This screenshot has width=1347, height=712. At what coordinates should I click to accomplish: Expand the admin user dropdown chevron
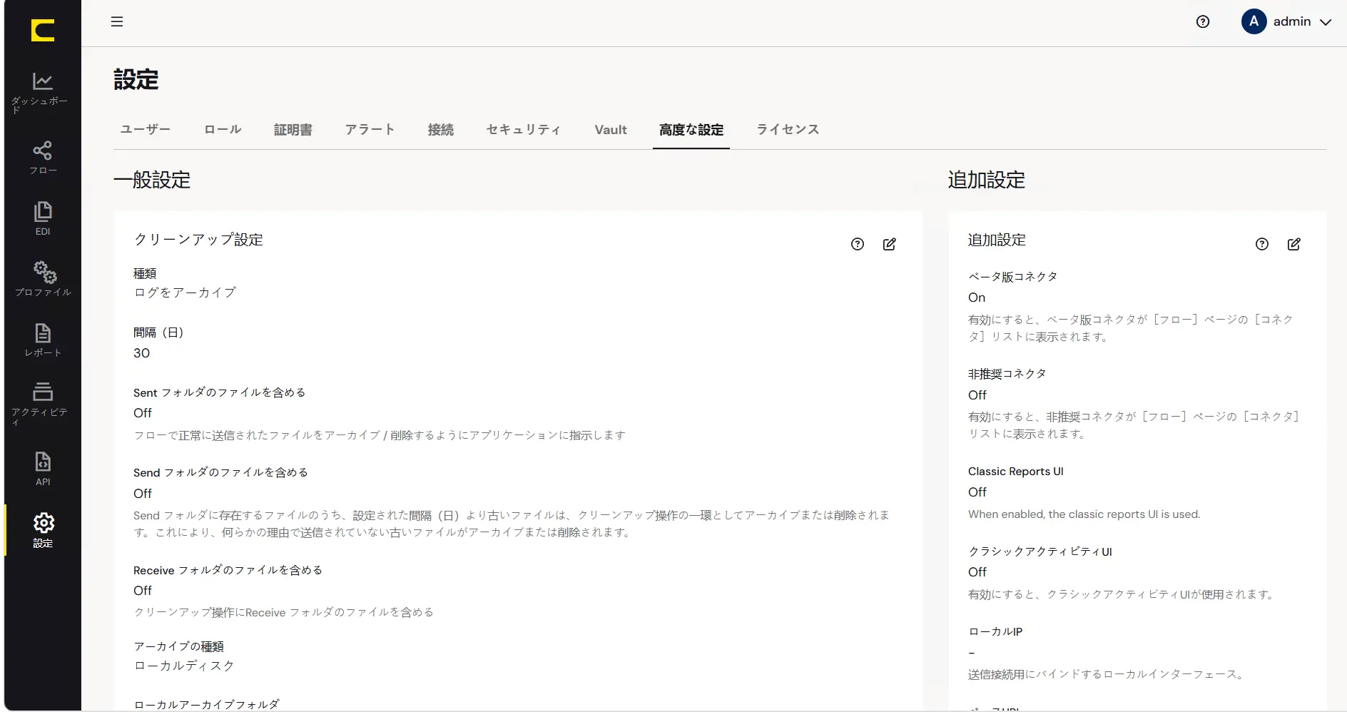pyautogui.click(x=1326, y=22)
